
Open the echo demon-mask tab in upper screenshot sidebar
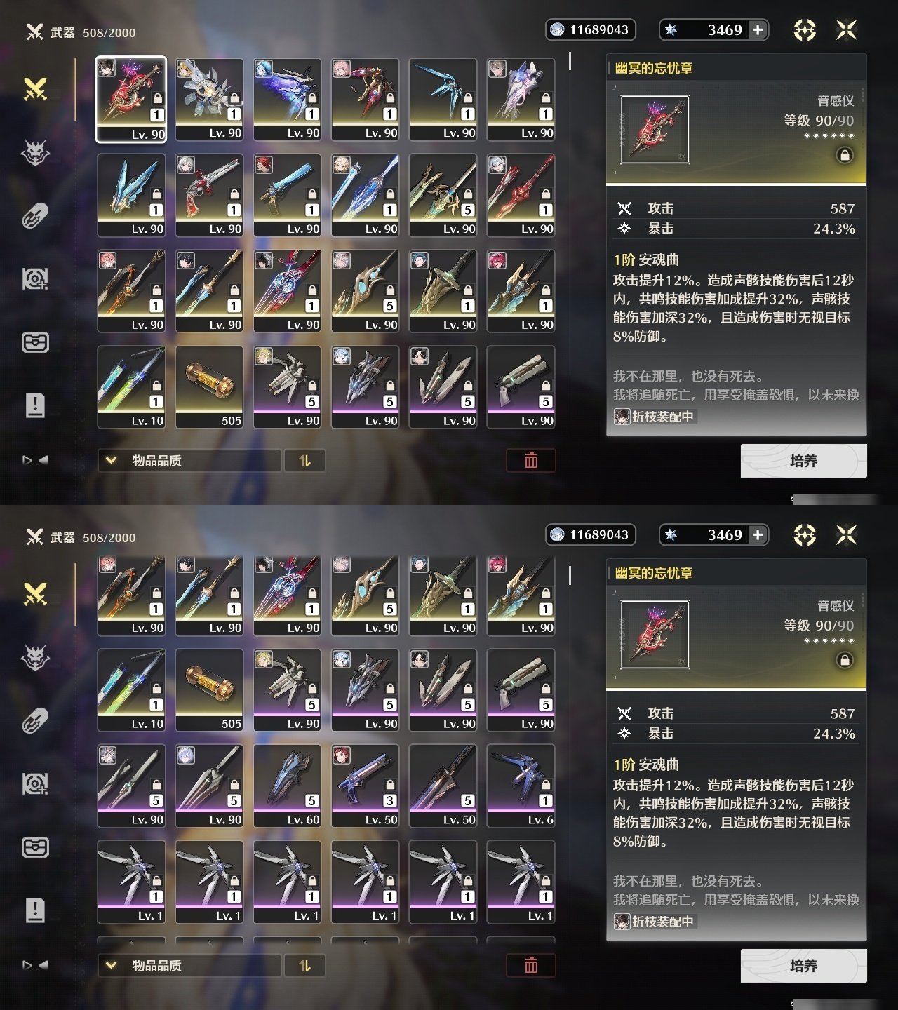click(x=35, y=152)
